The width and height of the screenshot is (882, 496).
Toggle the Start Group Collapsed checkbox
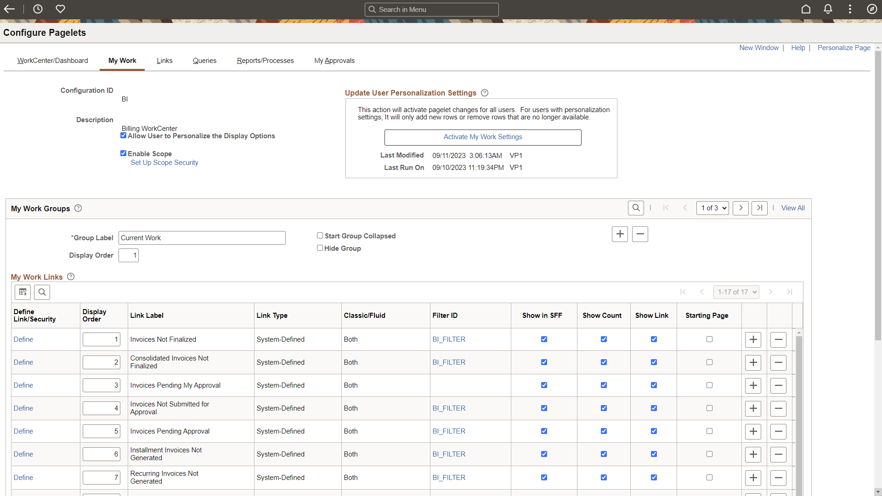coord(320,235)
